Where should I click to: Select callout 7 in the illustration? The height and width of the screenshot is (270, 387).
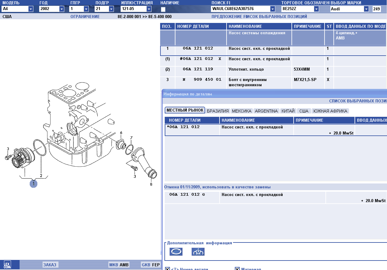[131, 138]
